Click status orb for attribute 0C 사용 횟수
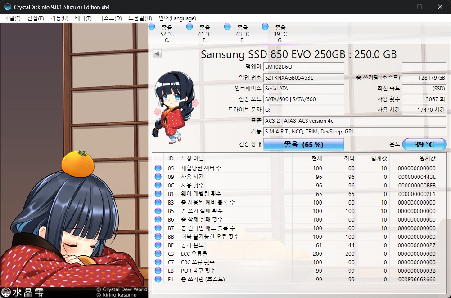Screen dimensions: 451x298 pyautogui.click(x=158, y=185)
